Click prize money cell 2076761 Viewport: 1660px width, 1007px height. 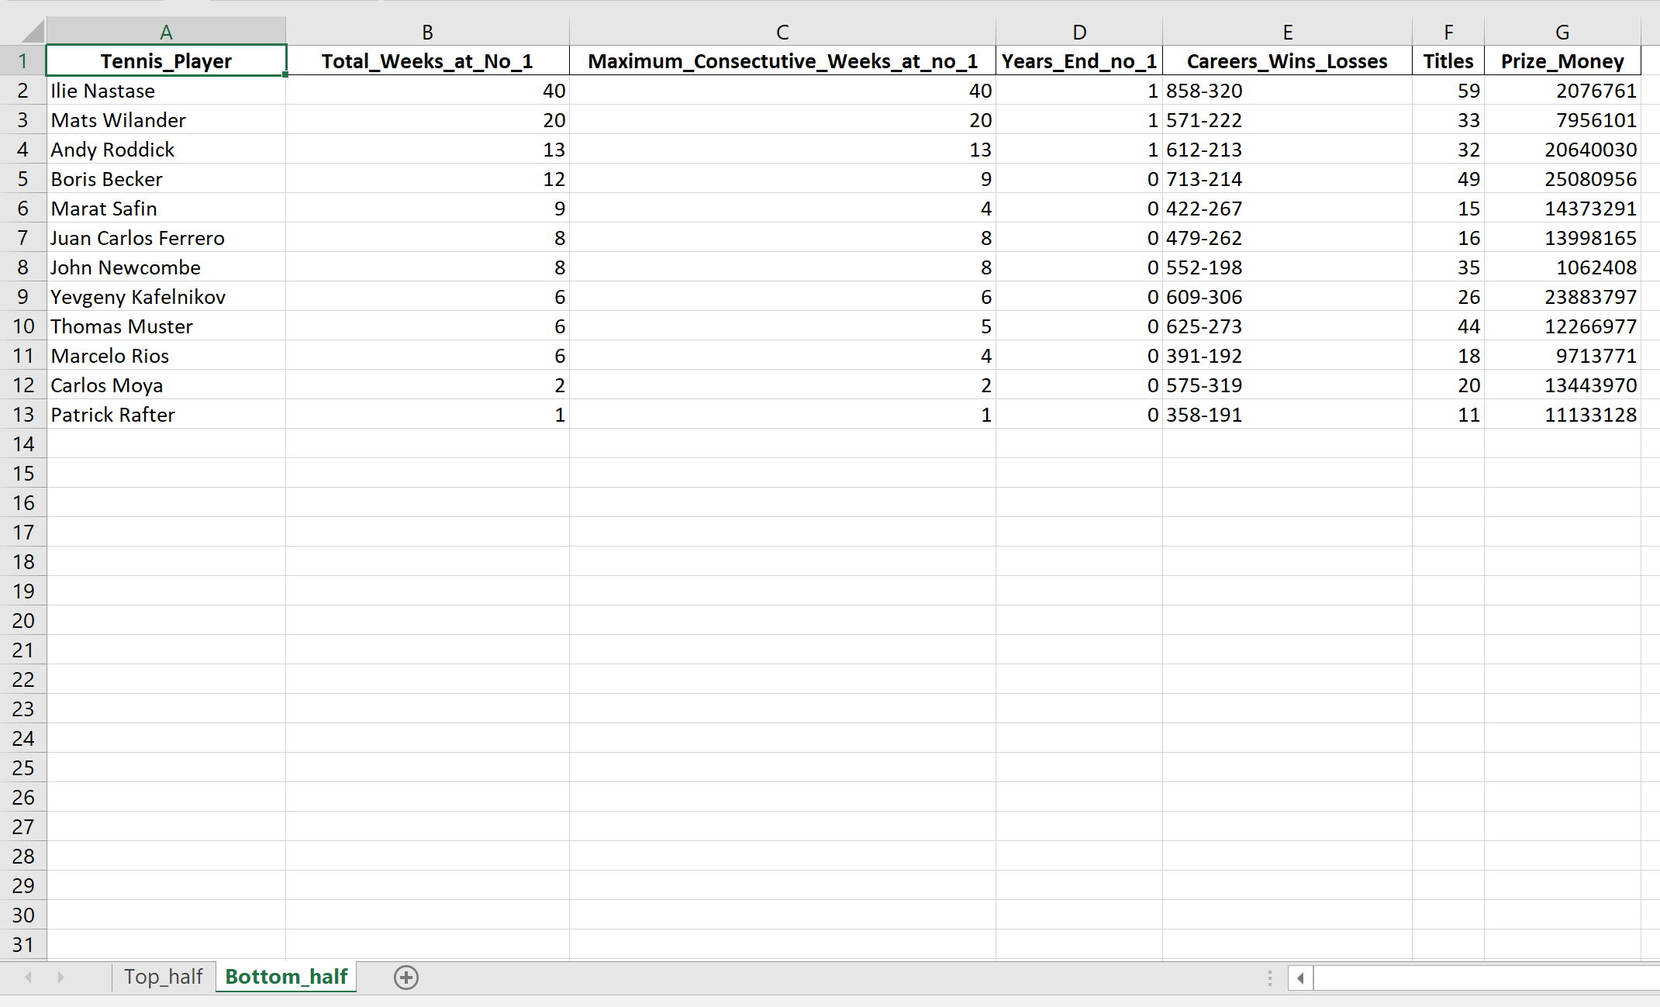point(1562,91)
